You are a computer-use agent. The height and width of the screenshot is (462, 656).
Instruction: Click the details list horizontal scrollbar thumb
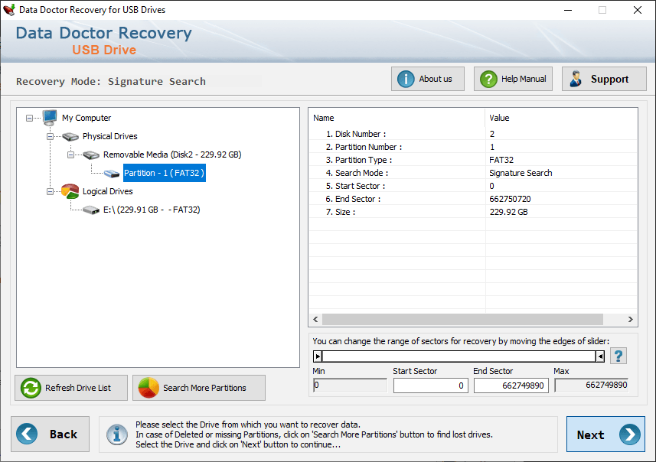(462, 320)
